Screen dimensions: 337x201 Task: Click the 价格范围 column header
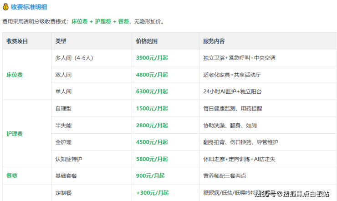tap(147, 41)
